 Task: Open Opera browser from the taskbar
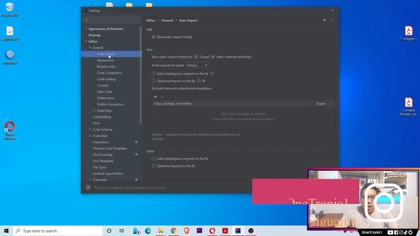coord(212,231)
